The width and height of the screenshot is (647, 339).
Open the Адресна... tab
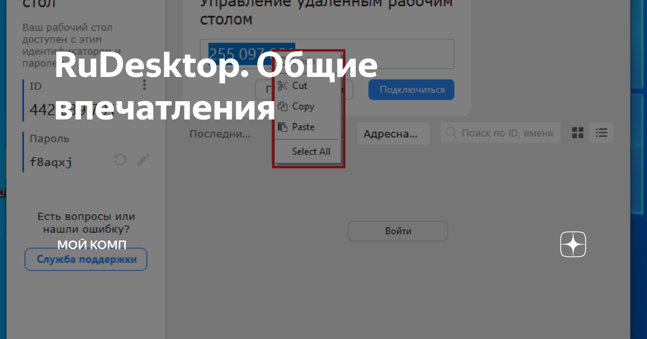[x=393, y=133]
